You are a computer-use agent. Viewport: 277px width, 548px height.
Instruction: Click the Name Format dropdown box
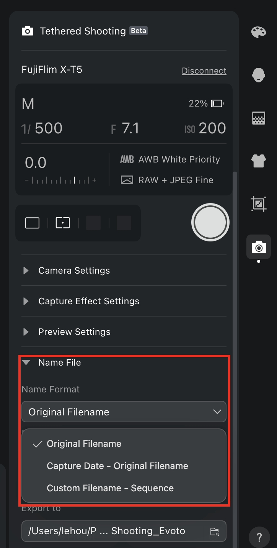[124, 412]
